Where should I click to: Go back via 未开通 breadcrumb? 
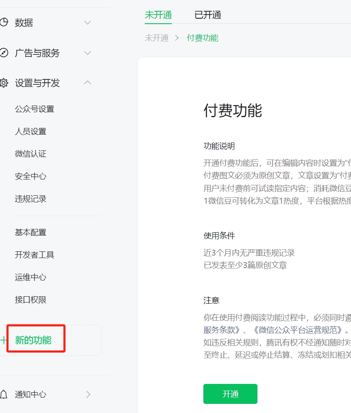[x=156, y=38]
